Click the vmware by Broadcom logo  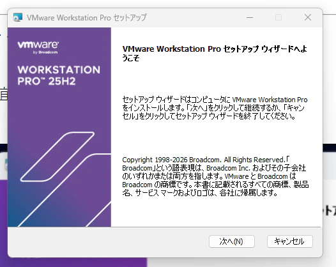click(38, 47)
